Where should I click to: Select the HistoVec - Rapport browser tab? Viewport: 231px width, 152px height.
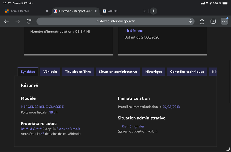[x=76, y=11]
